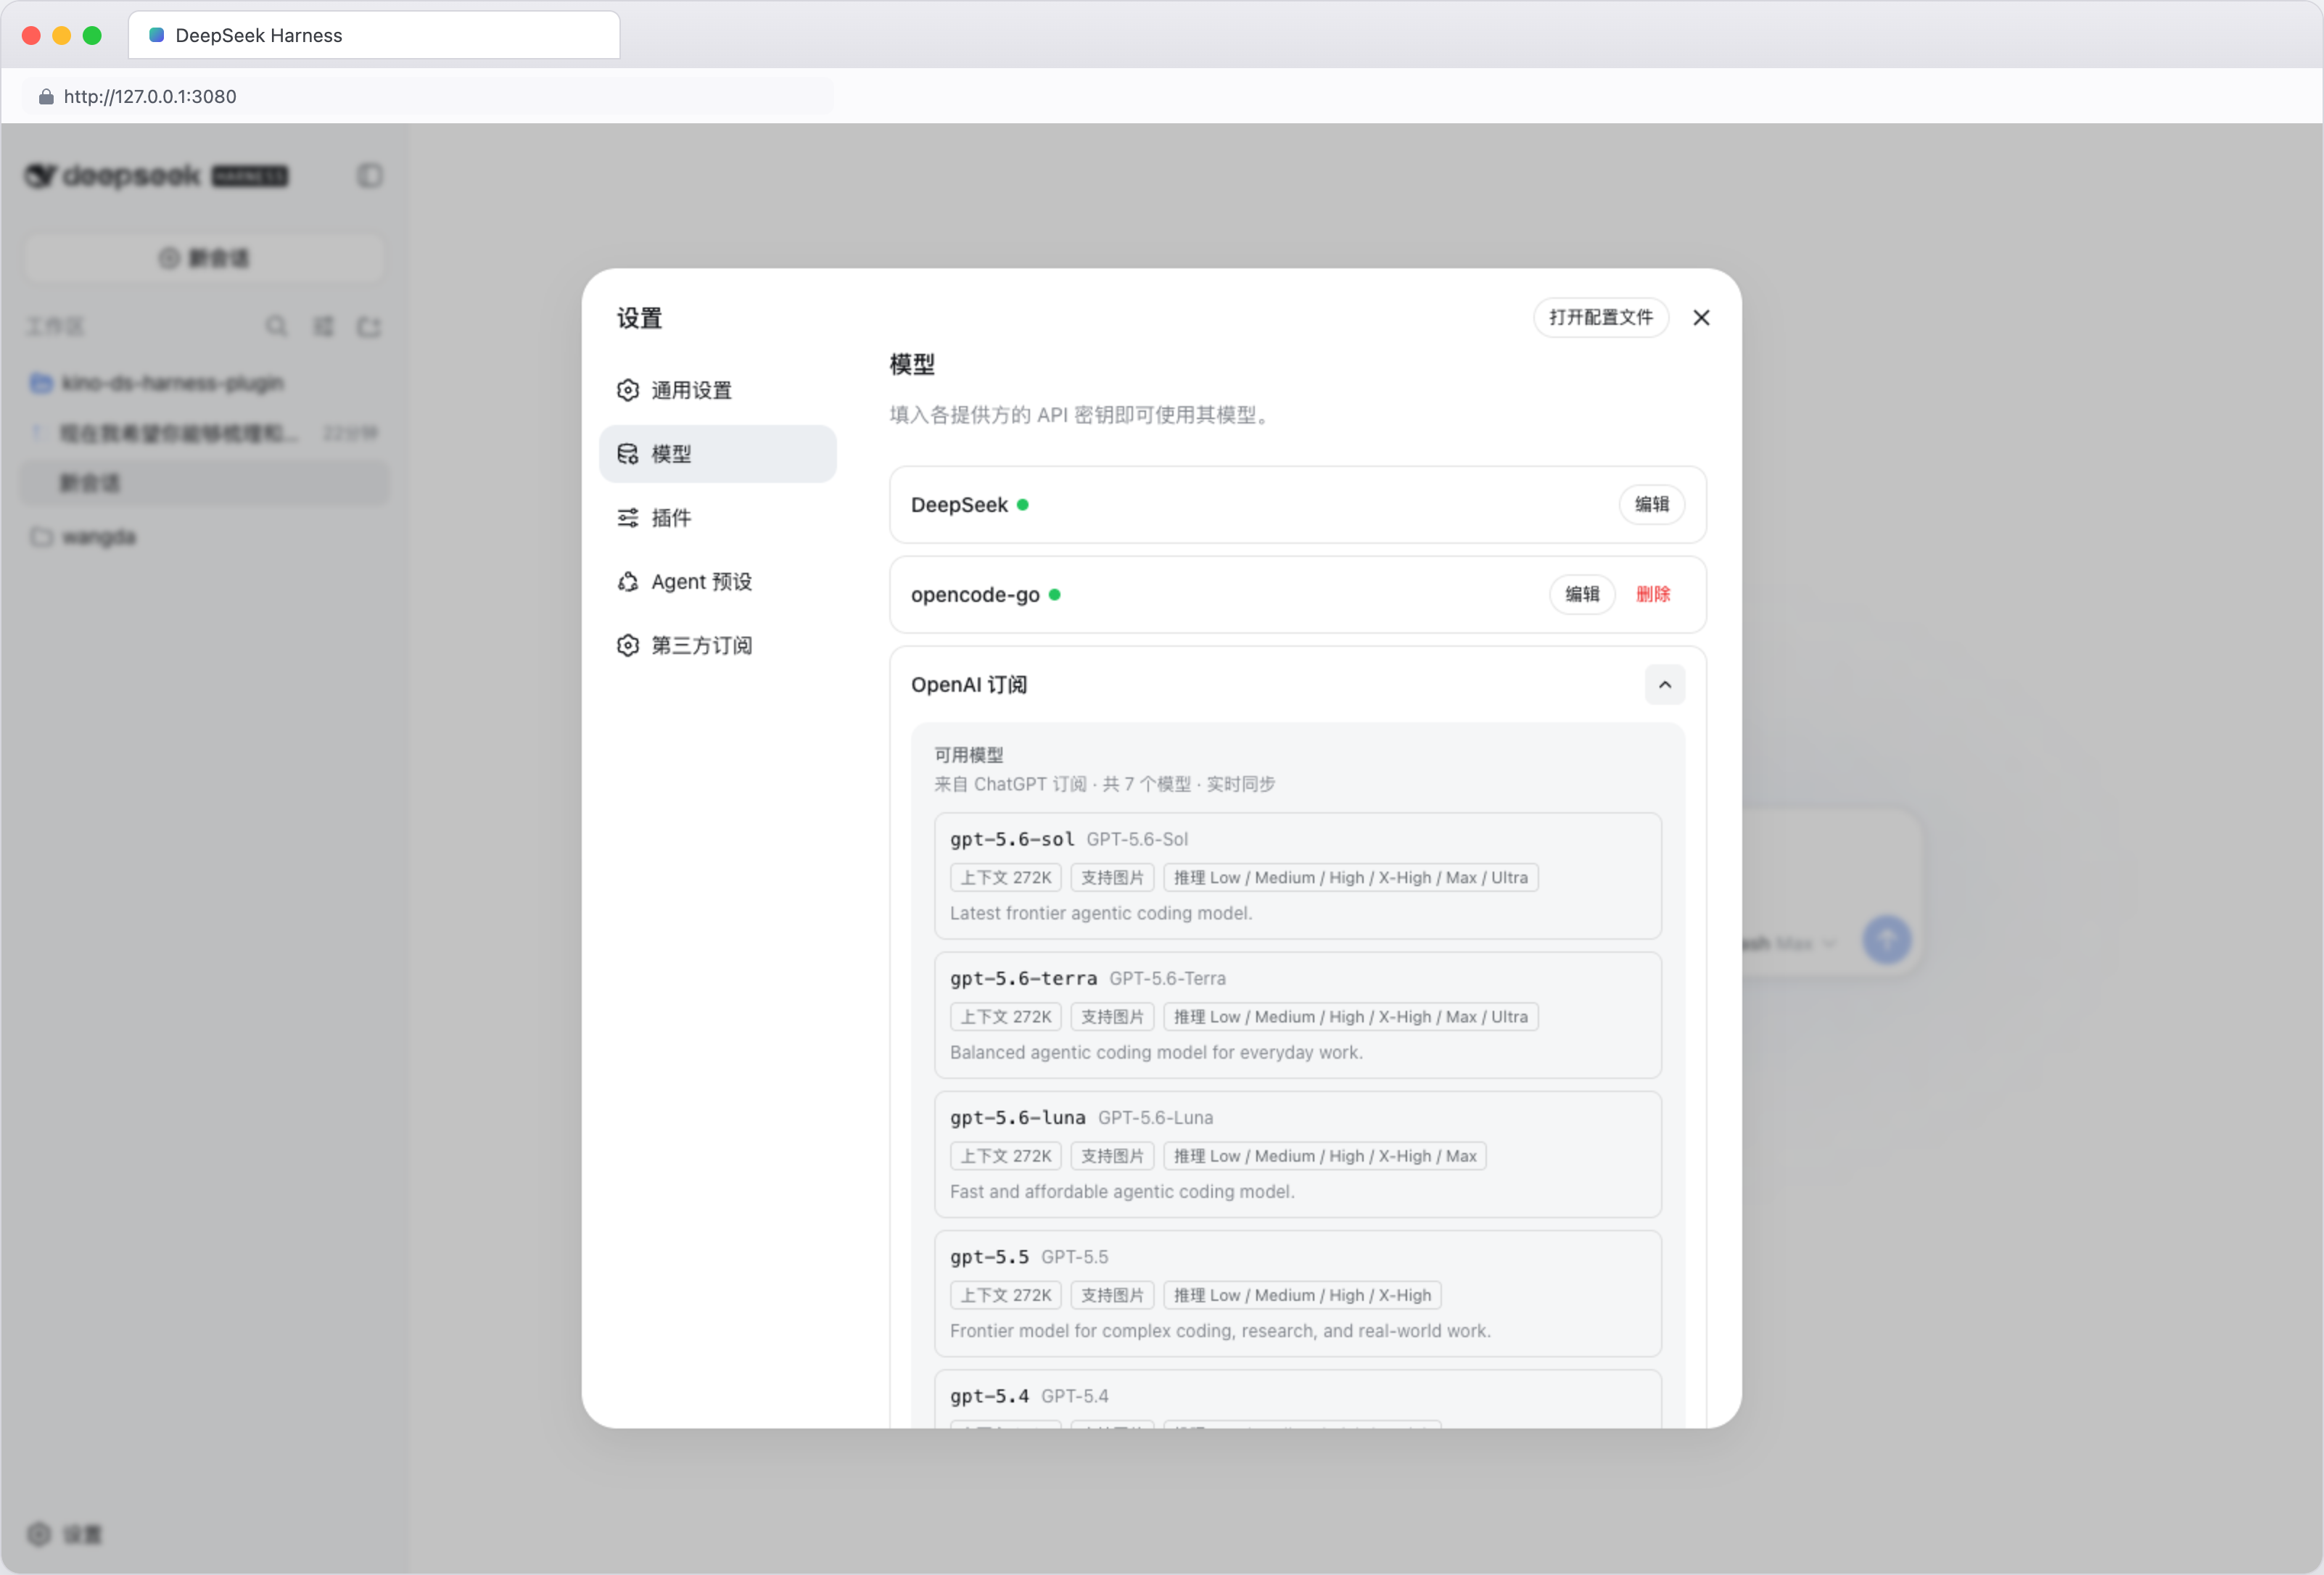Viewport: 2324px width, 1575px height.
Task: Click the 可用模型 heading
Action: tap(968, 755)
